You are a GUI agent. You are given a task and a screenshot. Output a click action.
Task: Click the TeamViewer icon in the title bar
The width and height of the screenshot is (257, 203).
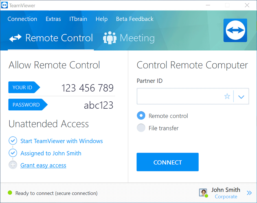point(4,5)
